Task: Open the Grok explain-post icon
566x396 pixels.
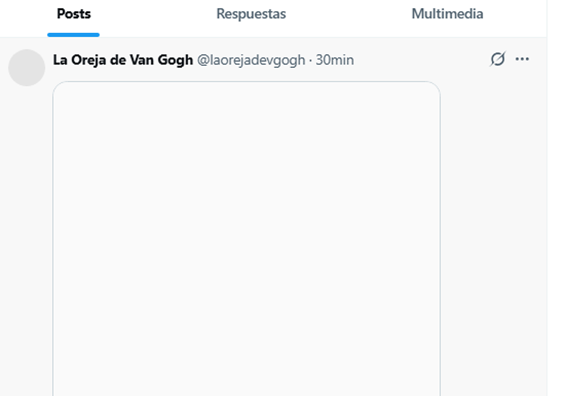Action: [498, 59]
